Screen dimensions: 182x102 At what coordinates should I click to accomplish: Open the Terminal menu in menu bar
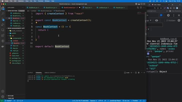[x=40, y=1]
